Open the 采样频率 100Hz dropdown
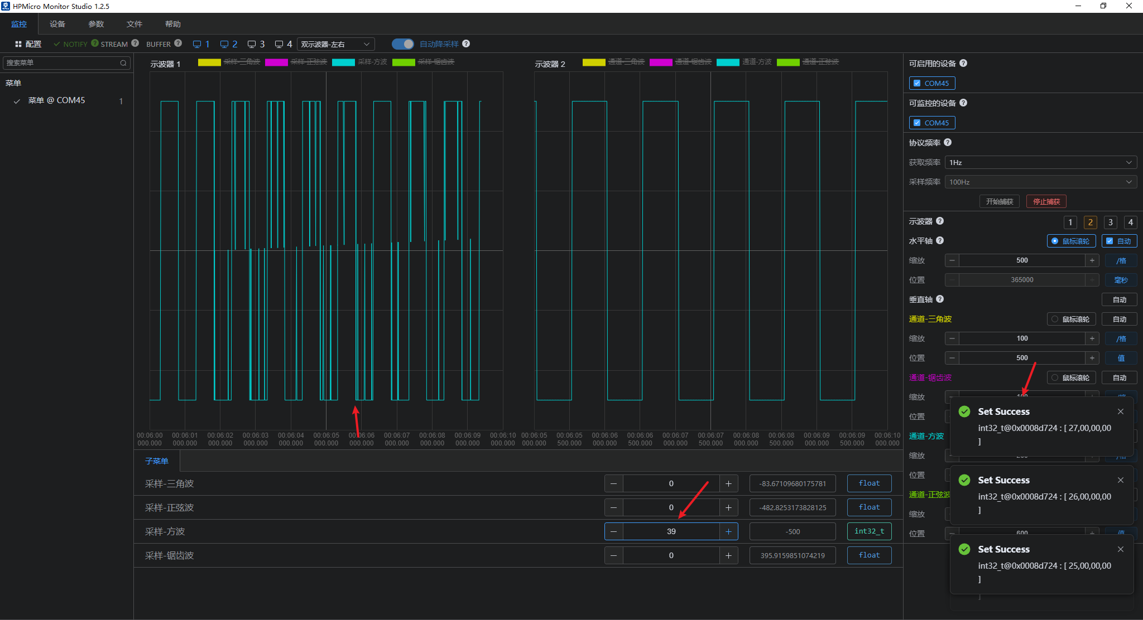The height and width of the screenshot is (620, 1143). (x=1040, y=182)
